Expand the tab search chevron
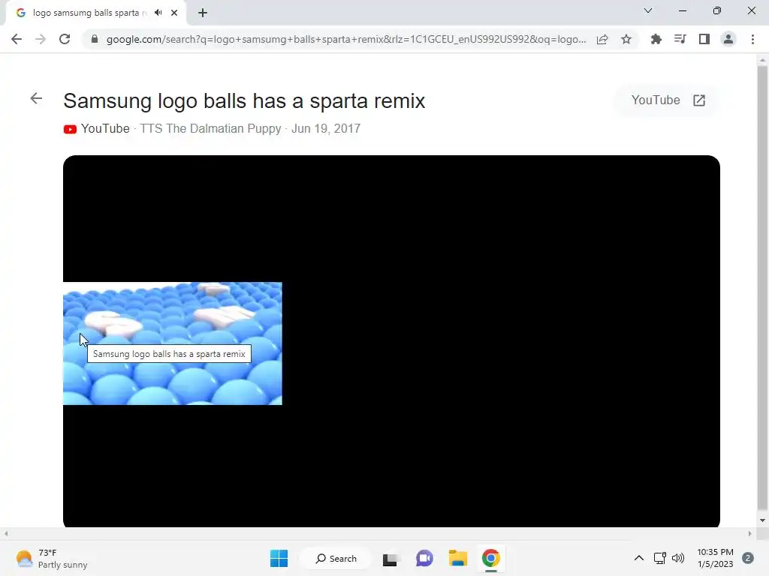This screenshot has width=769, height=576. tap(648, 10)
